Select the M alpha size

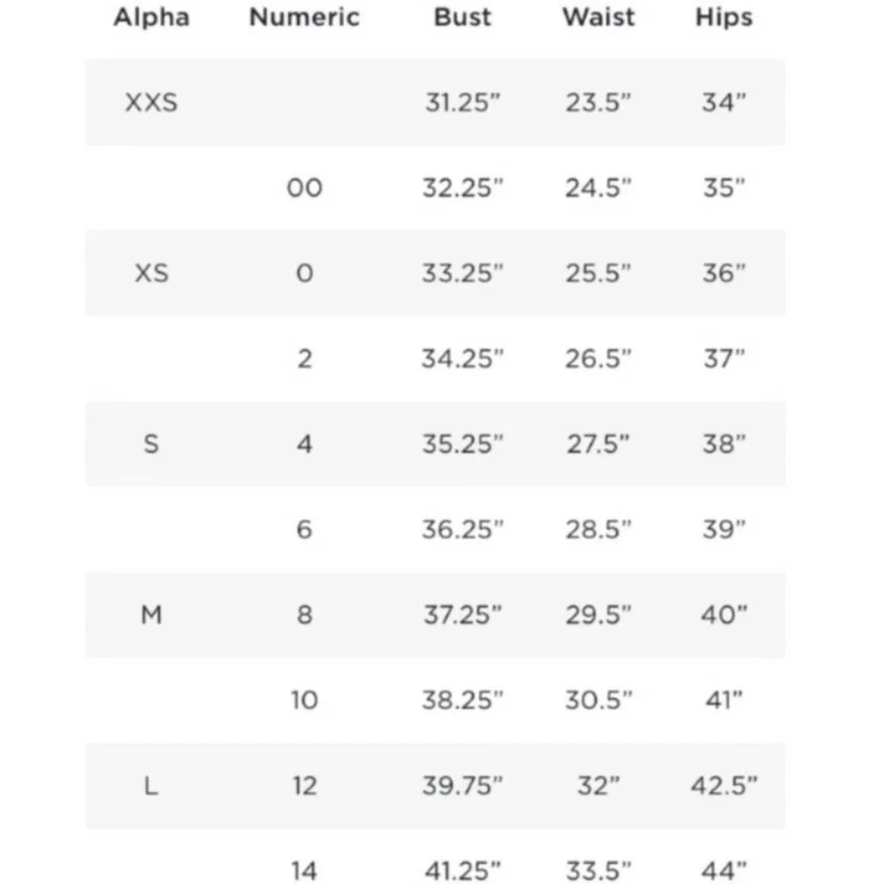(151, 614)
